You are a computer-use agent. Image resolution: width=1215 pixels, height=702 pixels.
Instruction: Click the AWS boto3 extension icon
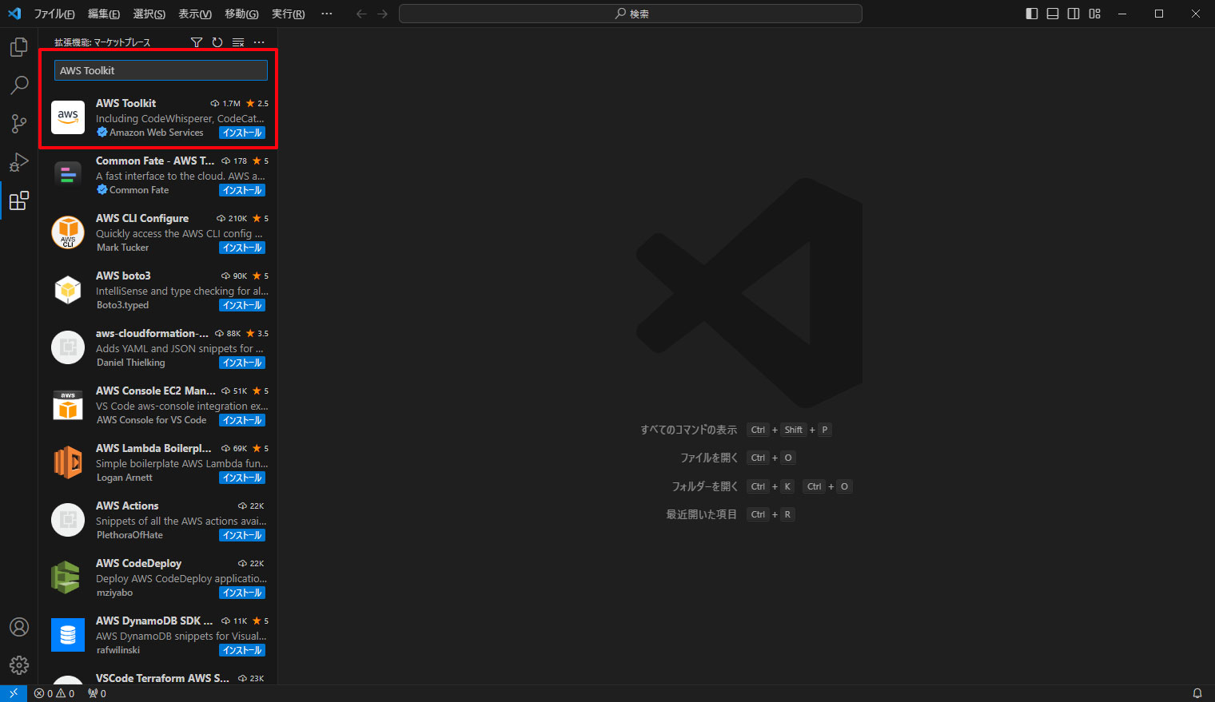[x=68, y=290]
